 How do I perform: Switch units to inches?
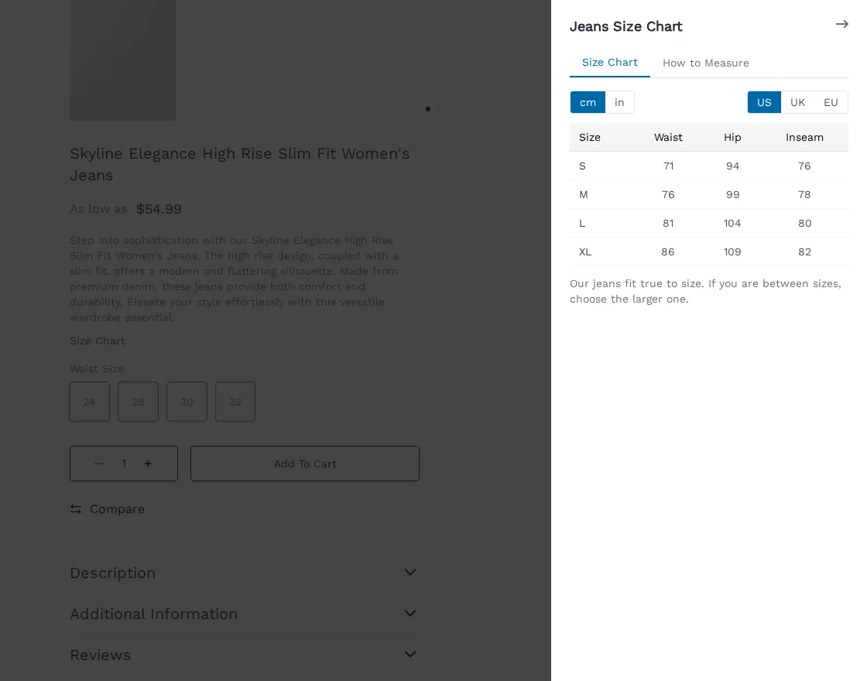[x=619, y=102]
